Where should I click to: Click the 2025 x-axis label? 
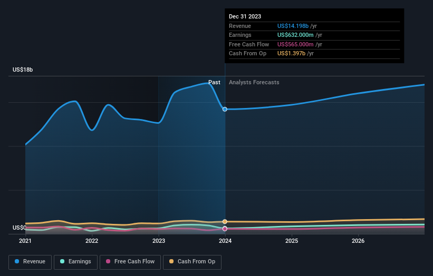click(292, 241)
